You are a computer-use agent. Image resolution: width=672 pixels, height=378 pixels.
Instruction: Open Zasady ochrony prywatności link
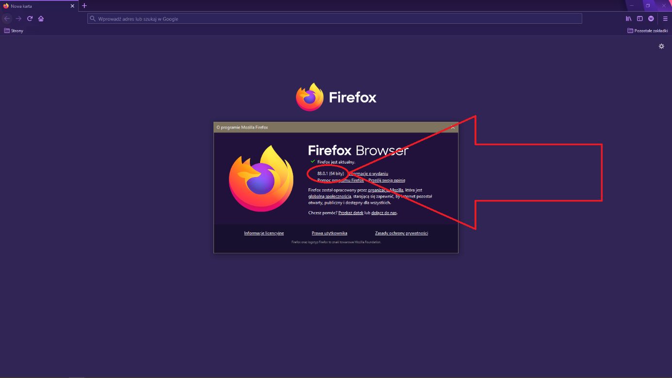click(x=402, y=233)
